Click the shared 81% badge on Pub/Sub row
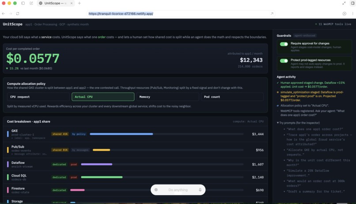This screenshot has height=204, width=356. [60, 150]
